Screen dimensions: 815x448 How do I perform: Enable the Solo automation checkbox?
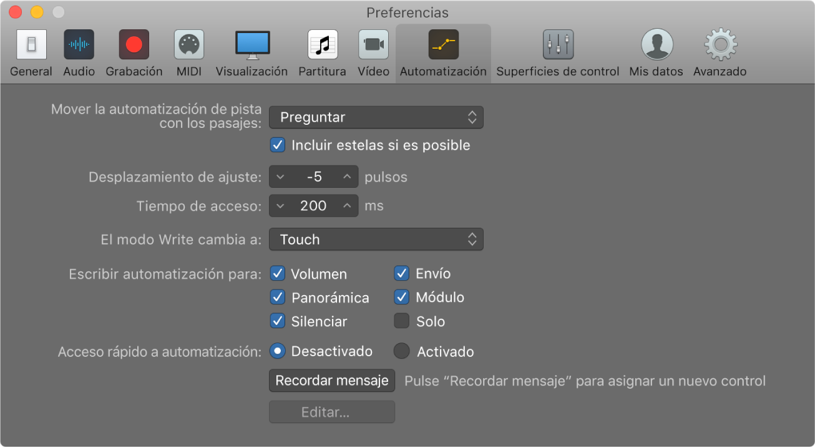pyautogui.click(x=402, y=321)
